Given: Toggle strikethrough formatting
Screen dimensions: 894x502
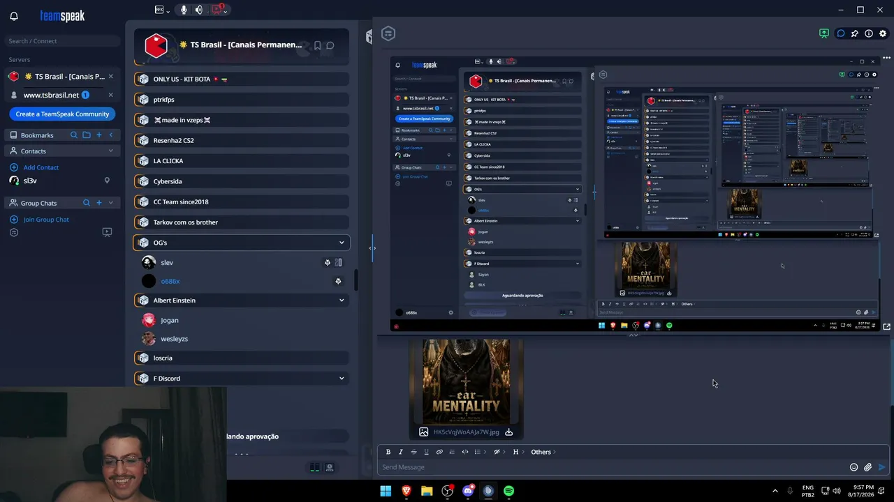Looking at the screenshot, I should pyautogui.click(x=413, y=452).
